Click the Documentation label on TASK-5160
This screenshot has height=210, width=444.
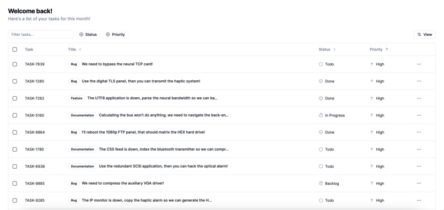click(x=83, y=115)
